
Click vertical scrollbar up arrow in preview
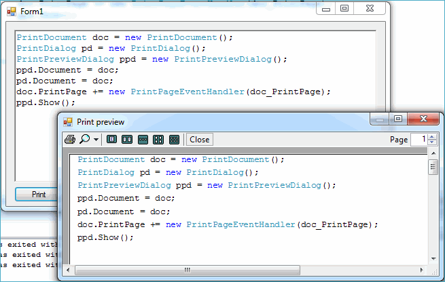tap(433, 153)
